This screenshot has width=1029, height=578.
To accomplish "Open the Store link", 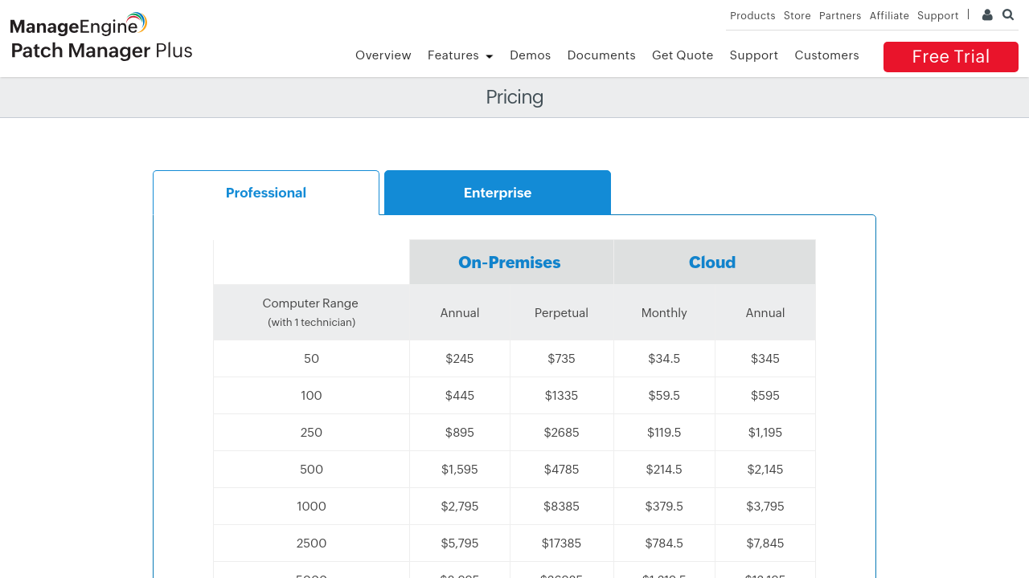I will (797, 15).
